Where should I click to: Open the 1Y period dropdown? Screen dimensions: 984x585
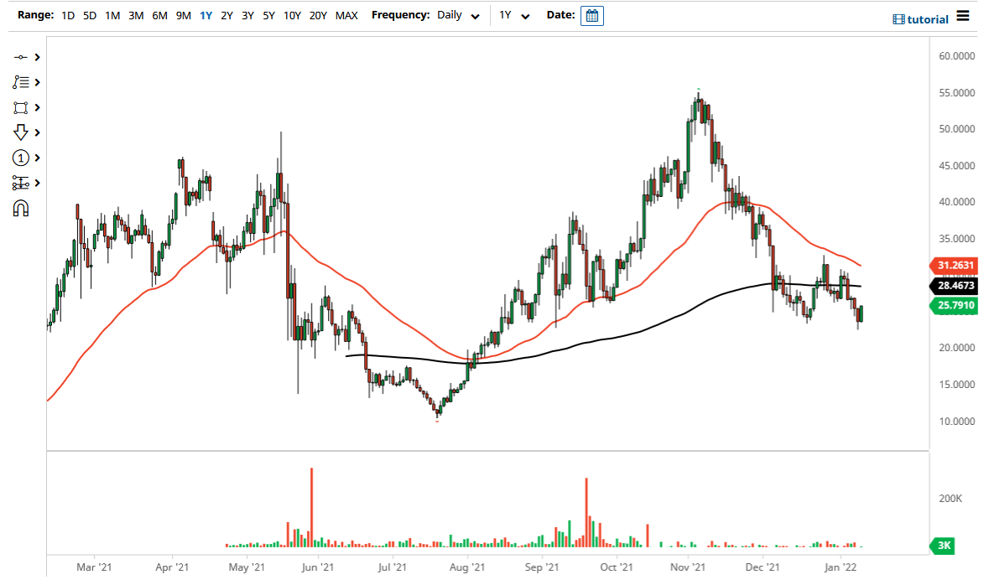pyautogui.click(x=513, y=15)
